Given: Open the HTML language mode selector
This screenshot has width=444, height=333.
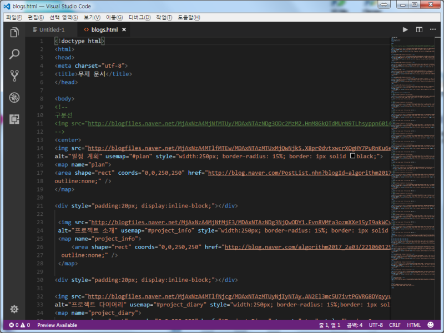Looking at the screenshot, I should [x=413, y=325].
